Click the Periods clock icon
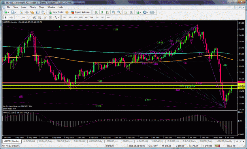 tap(145, 12)
